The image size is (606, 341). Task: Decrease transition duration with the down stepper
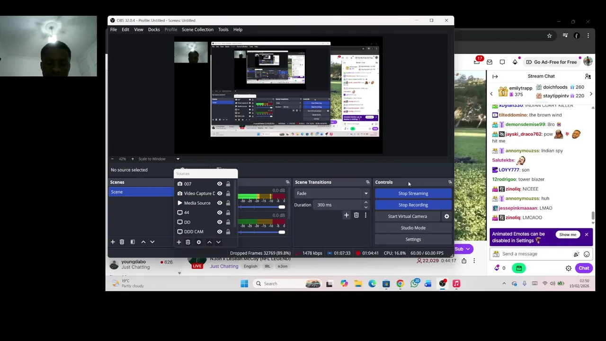pos(365,207)
